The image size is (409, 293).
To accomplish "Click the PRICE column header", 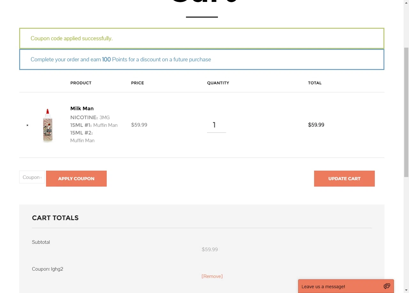I will (x=137, y=83).
